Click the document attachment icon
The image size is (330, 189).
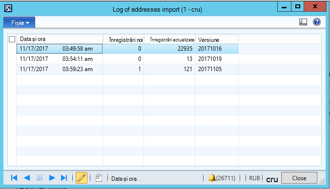tap(99, 178)
